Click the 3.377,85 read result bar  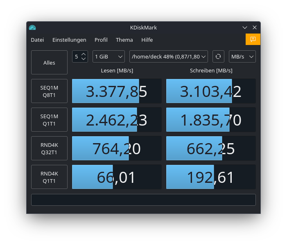point(117,91)
